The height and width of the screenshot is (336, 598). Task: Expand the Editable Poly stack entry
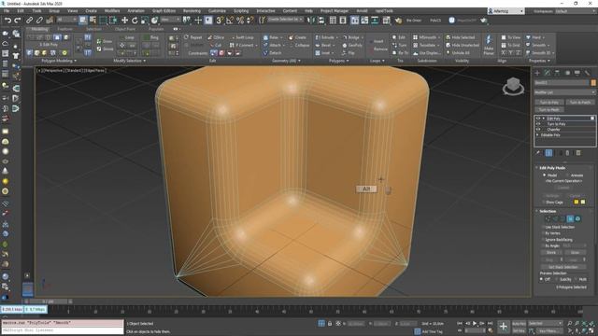coord(538,134)
